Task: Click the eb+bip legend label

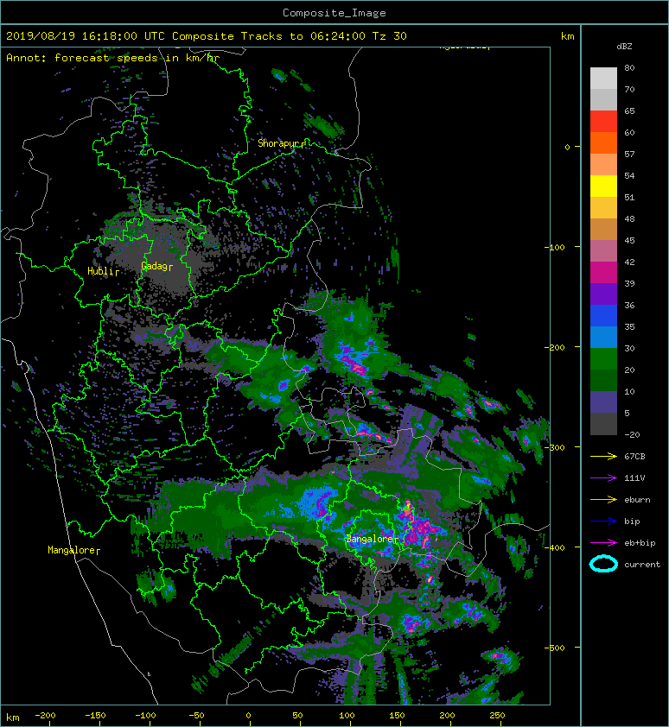Action: pos(640,542)
